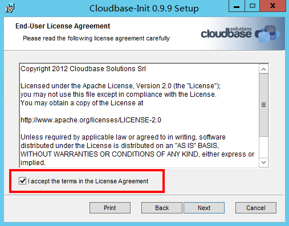Click the Cloudbase Solutions cloud logo
289x226 pixels.
[240, 34]
